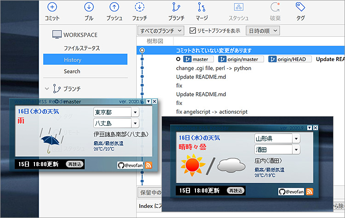Open the 日時の順 sort dropdown
The image size is (345, 218).
click(x=263, y=31)
